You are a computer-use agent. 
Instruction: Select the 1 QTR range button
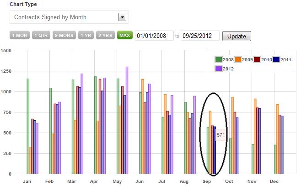pos(41,35)
